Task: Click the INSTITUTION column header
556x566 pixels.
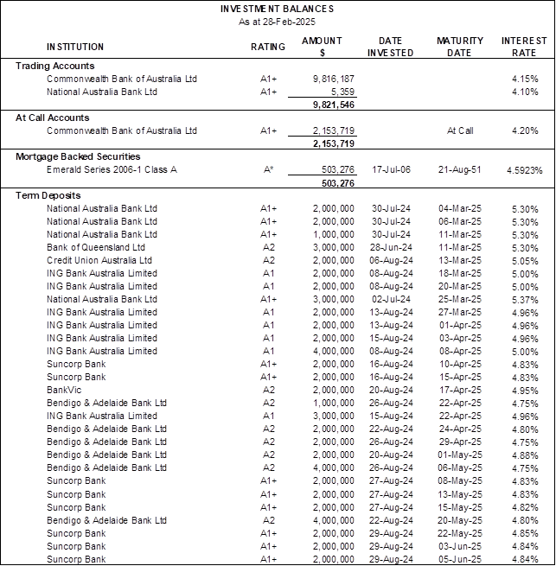Action: tap(75, 47)
